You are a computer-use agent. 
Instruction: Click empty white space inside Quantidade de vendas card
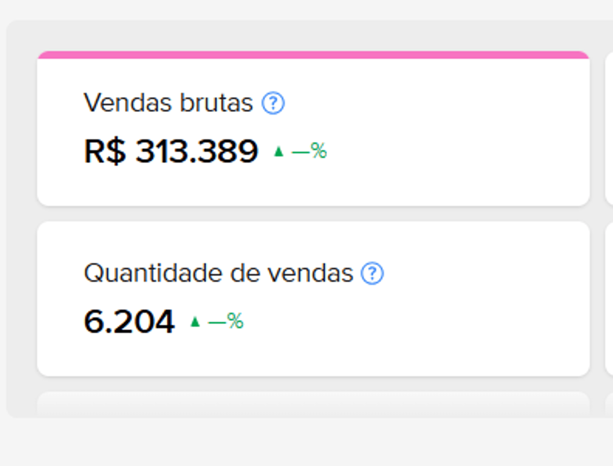[463, 319]
